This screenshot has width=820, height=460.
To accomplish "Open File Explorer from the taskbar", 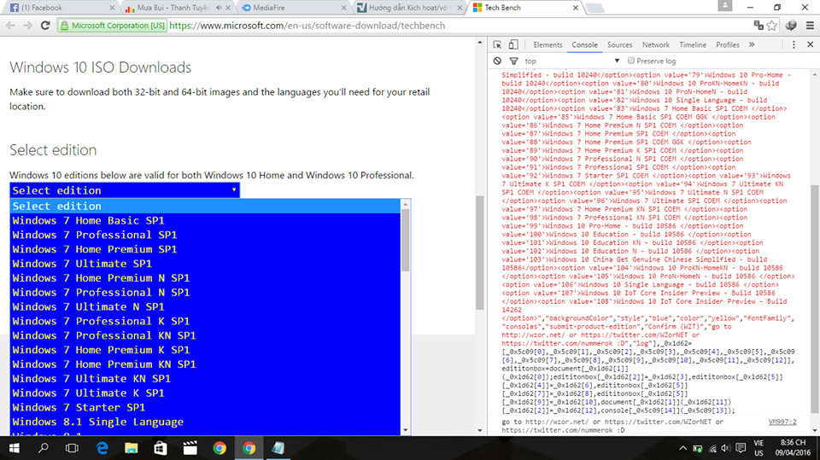I will tap(132, 448).
